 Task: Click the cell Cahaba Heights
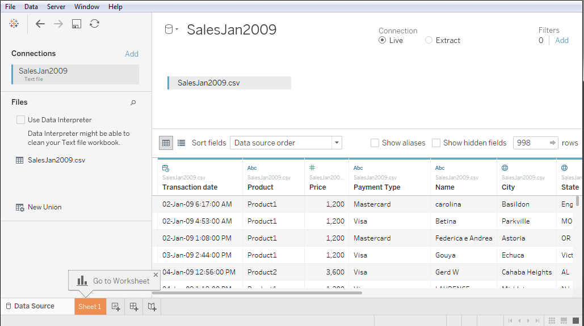pyautogui.click(x=526, y=272)
